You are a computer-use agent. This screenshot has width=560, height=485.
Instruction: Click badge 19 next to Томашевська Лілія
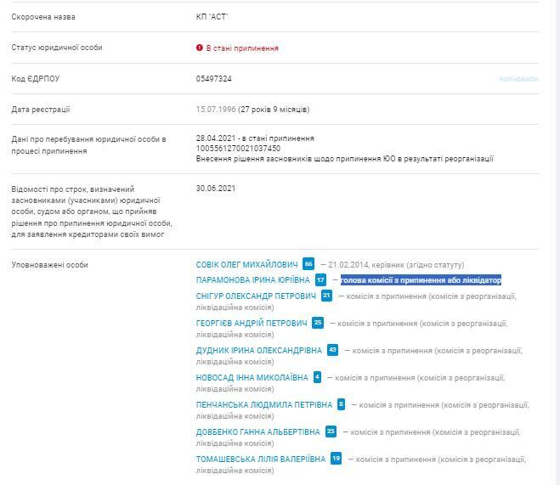pyautogui.click(x=336, y=459)
